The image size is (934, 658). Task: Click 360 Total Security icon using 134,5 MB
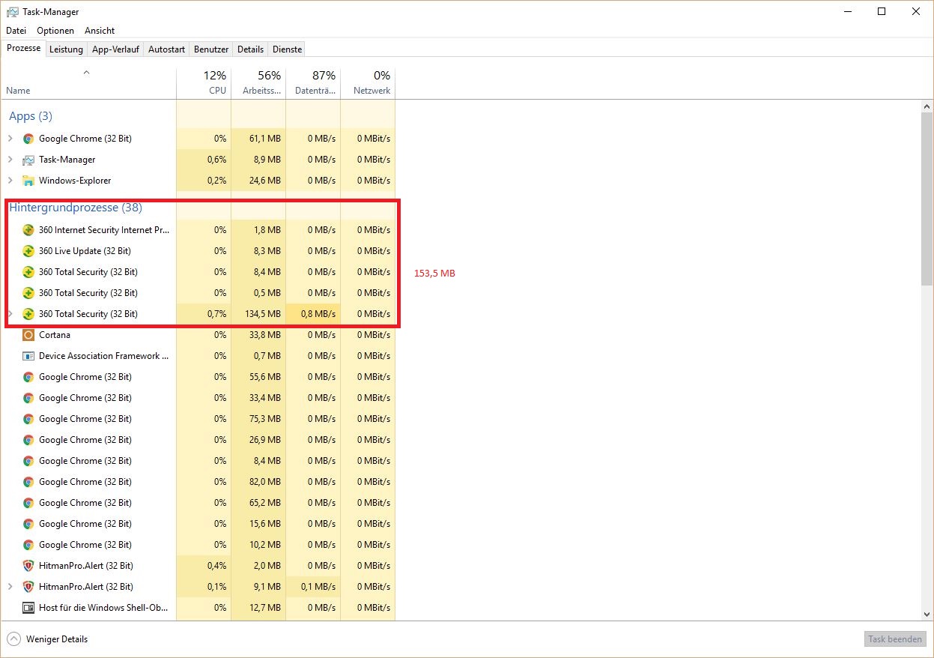tap(28, 314)
